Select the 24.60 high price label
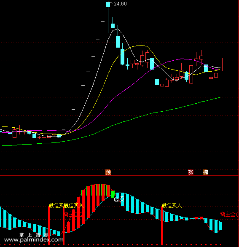 pyautogui.click(x=120, y=4)
